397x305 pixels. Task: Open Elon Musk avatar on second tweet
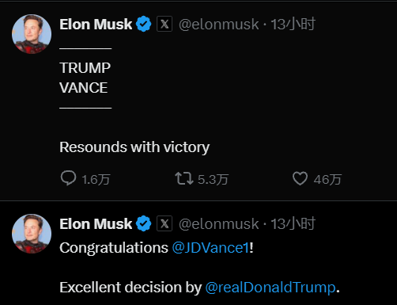point(32,234)
